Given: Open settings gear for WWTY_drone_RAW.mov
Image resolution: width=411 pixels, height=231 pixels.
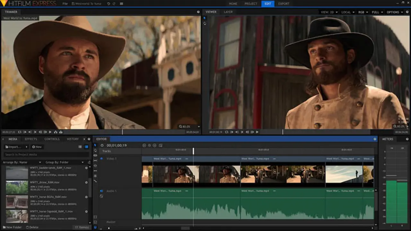Looking at the screenshot, I should coord(86,183).
